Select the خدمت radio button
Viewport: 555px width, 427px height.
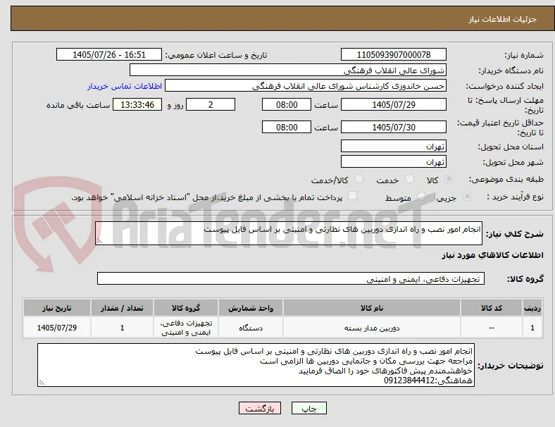(x=409, y=179)
